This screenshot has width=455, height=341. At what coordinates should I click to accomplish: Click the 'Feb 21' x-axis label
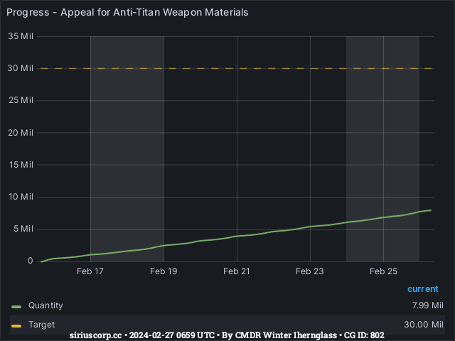[237, 271]
